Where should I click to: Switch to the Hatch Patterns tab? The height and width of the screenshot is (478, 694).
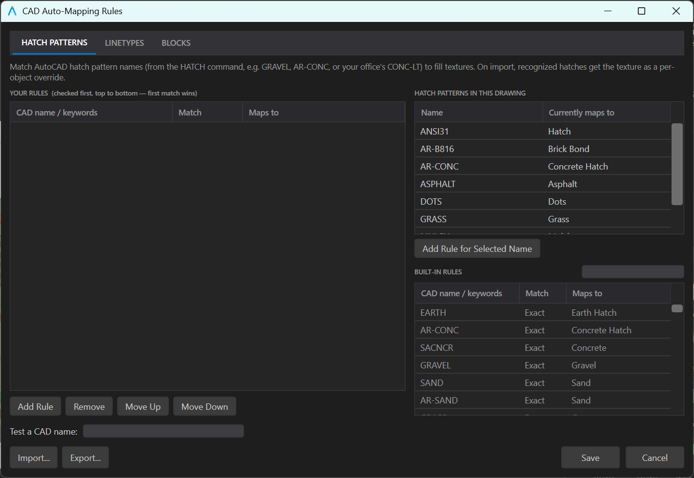(54, 43)
